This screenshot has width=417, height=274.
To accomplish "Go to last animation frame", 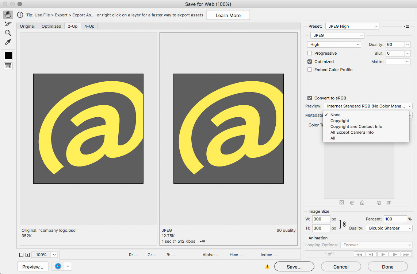I will tap(406, 254).
